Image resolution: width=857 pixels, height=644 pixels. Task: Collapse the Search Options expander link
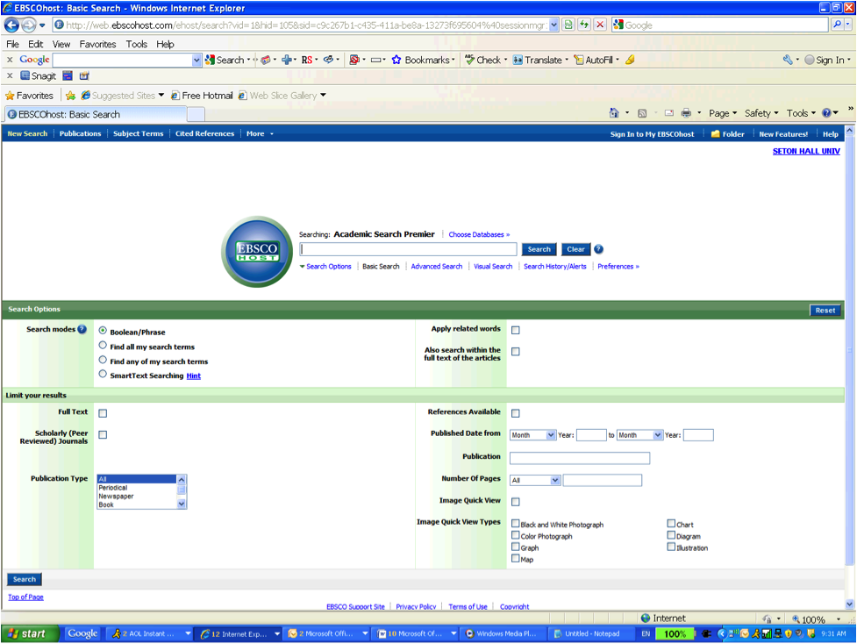[x=325, y=267]
